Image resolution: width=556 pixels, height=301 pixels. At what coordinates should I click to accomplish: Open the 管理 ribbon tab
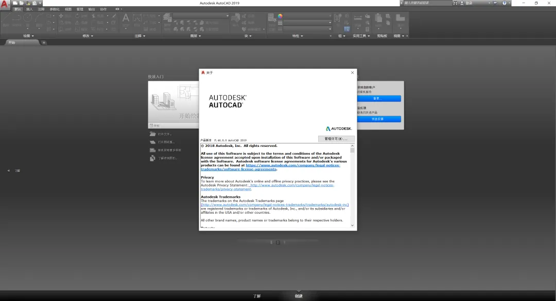click(x=80, y=9)
